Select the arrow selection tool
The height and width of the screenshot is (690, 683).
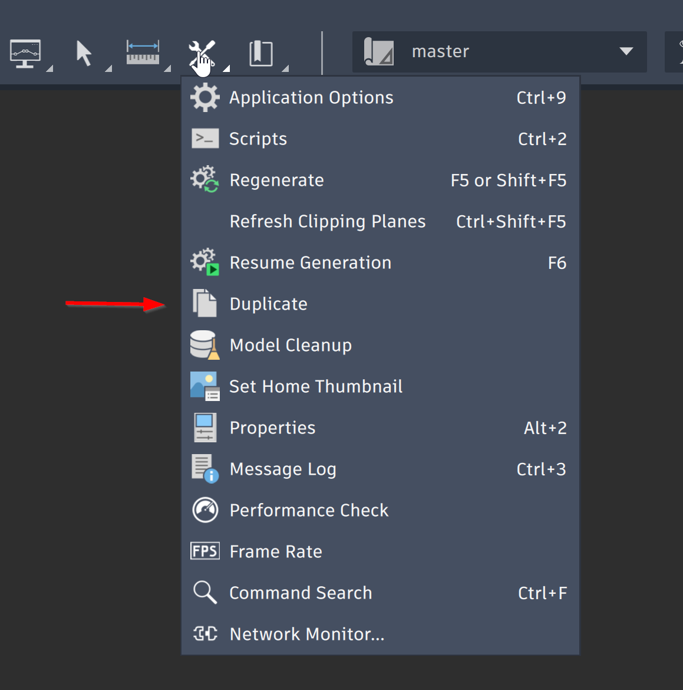84,53
